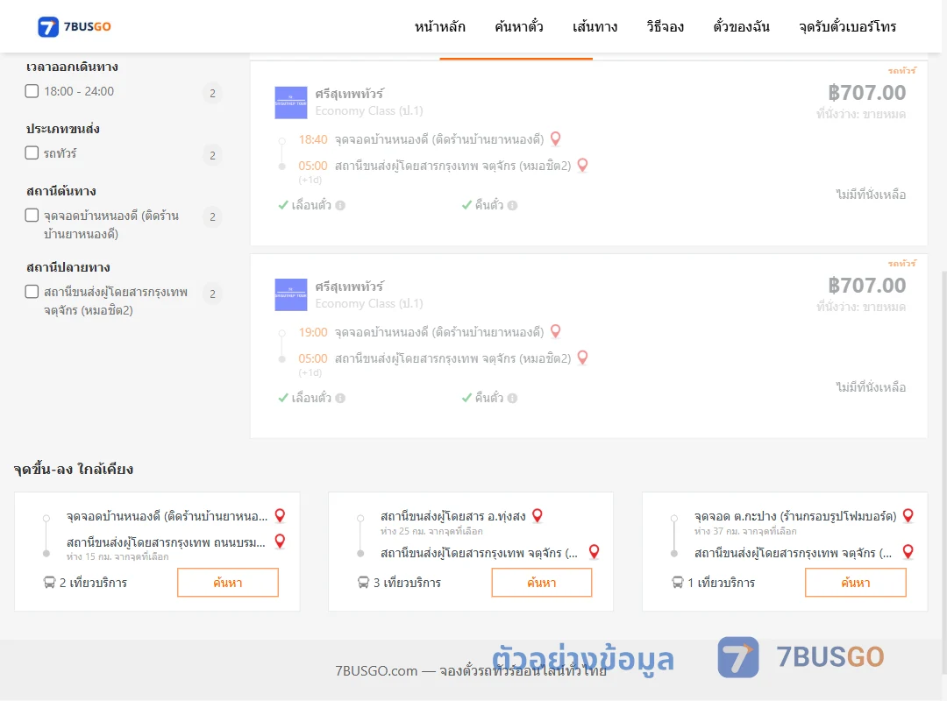947x701 pixels.
Task: Open destination map pin in ต.กะปาง card
Action: point(908,552)
